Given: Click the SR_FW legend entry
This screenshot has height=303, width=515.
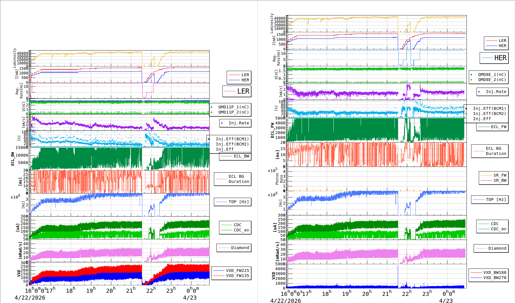Looking at the screenshot, I should point(494,175).
